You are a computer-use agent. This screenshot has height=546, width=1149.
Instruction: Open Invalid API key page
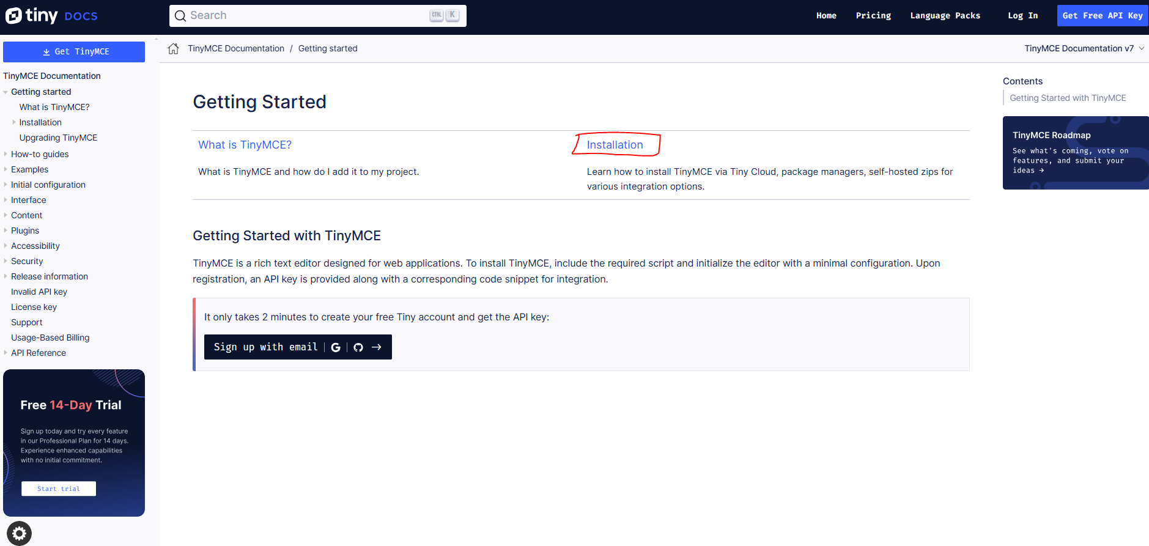coord(39,292)
